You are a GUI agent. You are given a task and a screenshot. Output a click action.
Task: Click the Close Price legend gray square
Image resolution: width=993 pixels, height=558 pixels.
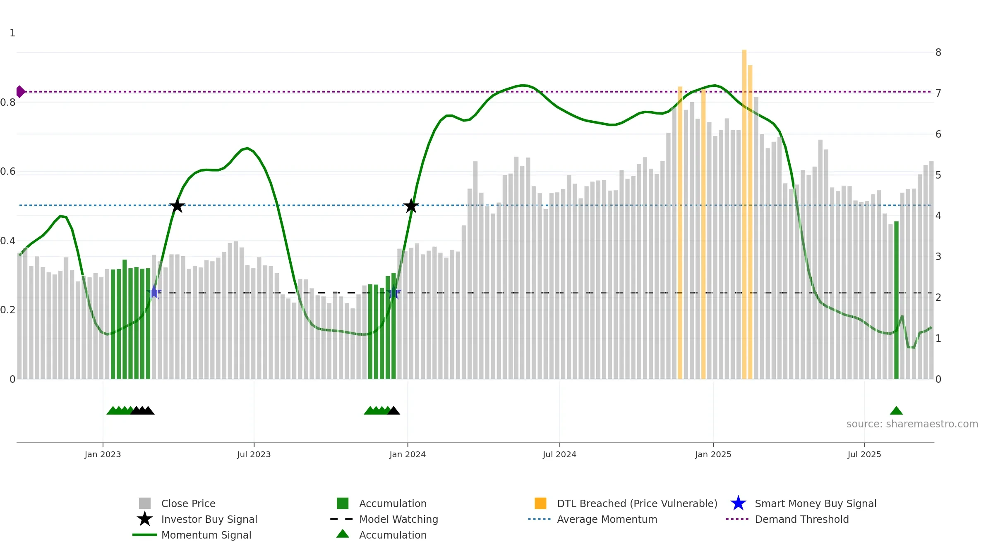145,503
